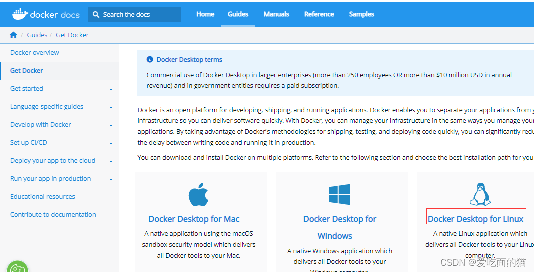Click the search magnifier icon
The width and height of the screenshot is (534, 272).
pos(96,15)
